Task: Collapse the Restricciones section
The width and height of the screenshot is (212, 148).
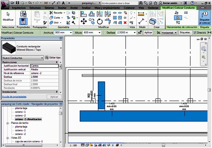Action: (x=57, y=62)
